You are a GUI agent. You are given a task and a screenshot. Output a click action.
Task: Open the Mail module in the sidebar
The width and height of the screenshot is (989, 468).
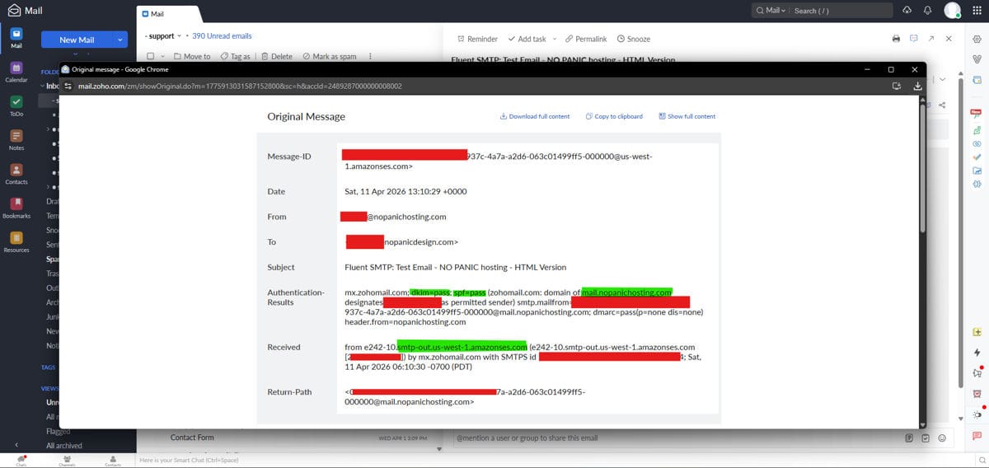[16, 39]
